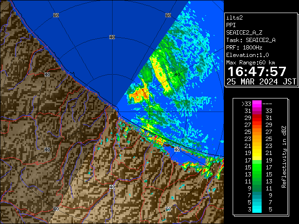Click the '---' entry beside the magenta swatch
This screenshot has width=299, height=224.
[x=267, y=104]
